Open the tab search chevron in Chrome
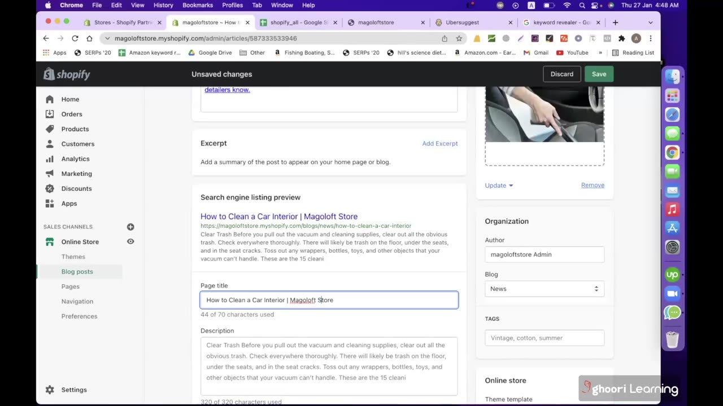Viewport: 723px width, 406px height. coord(651,23)
